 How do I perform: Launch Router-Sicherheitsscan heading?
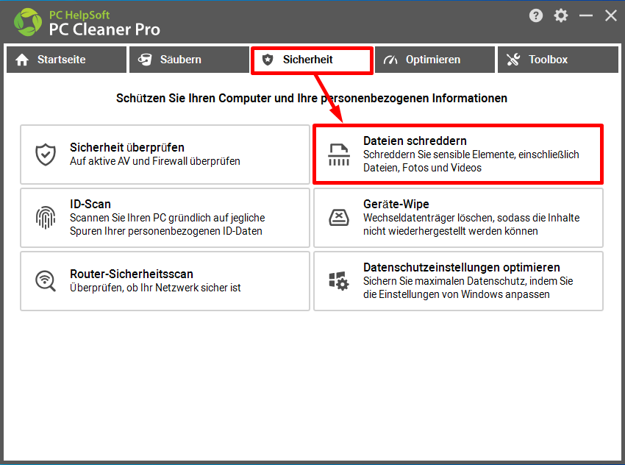pos(132,274)
